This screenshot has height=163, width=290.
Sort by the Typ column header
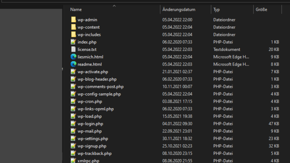(x=216, y=9)
